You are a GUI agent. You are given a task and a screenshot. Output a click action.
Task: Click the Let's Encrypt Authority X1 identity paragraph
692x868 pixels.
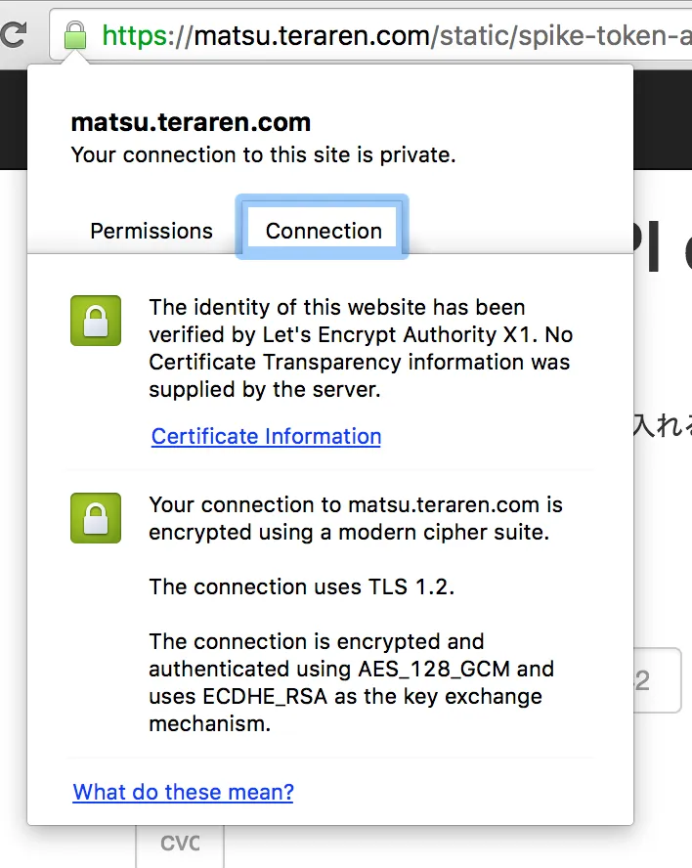point(360,348)
